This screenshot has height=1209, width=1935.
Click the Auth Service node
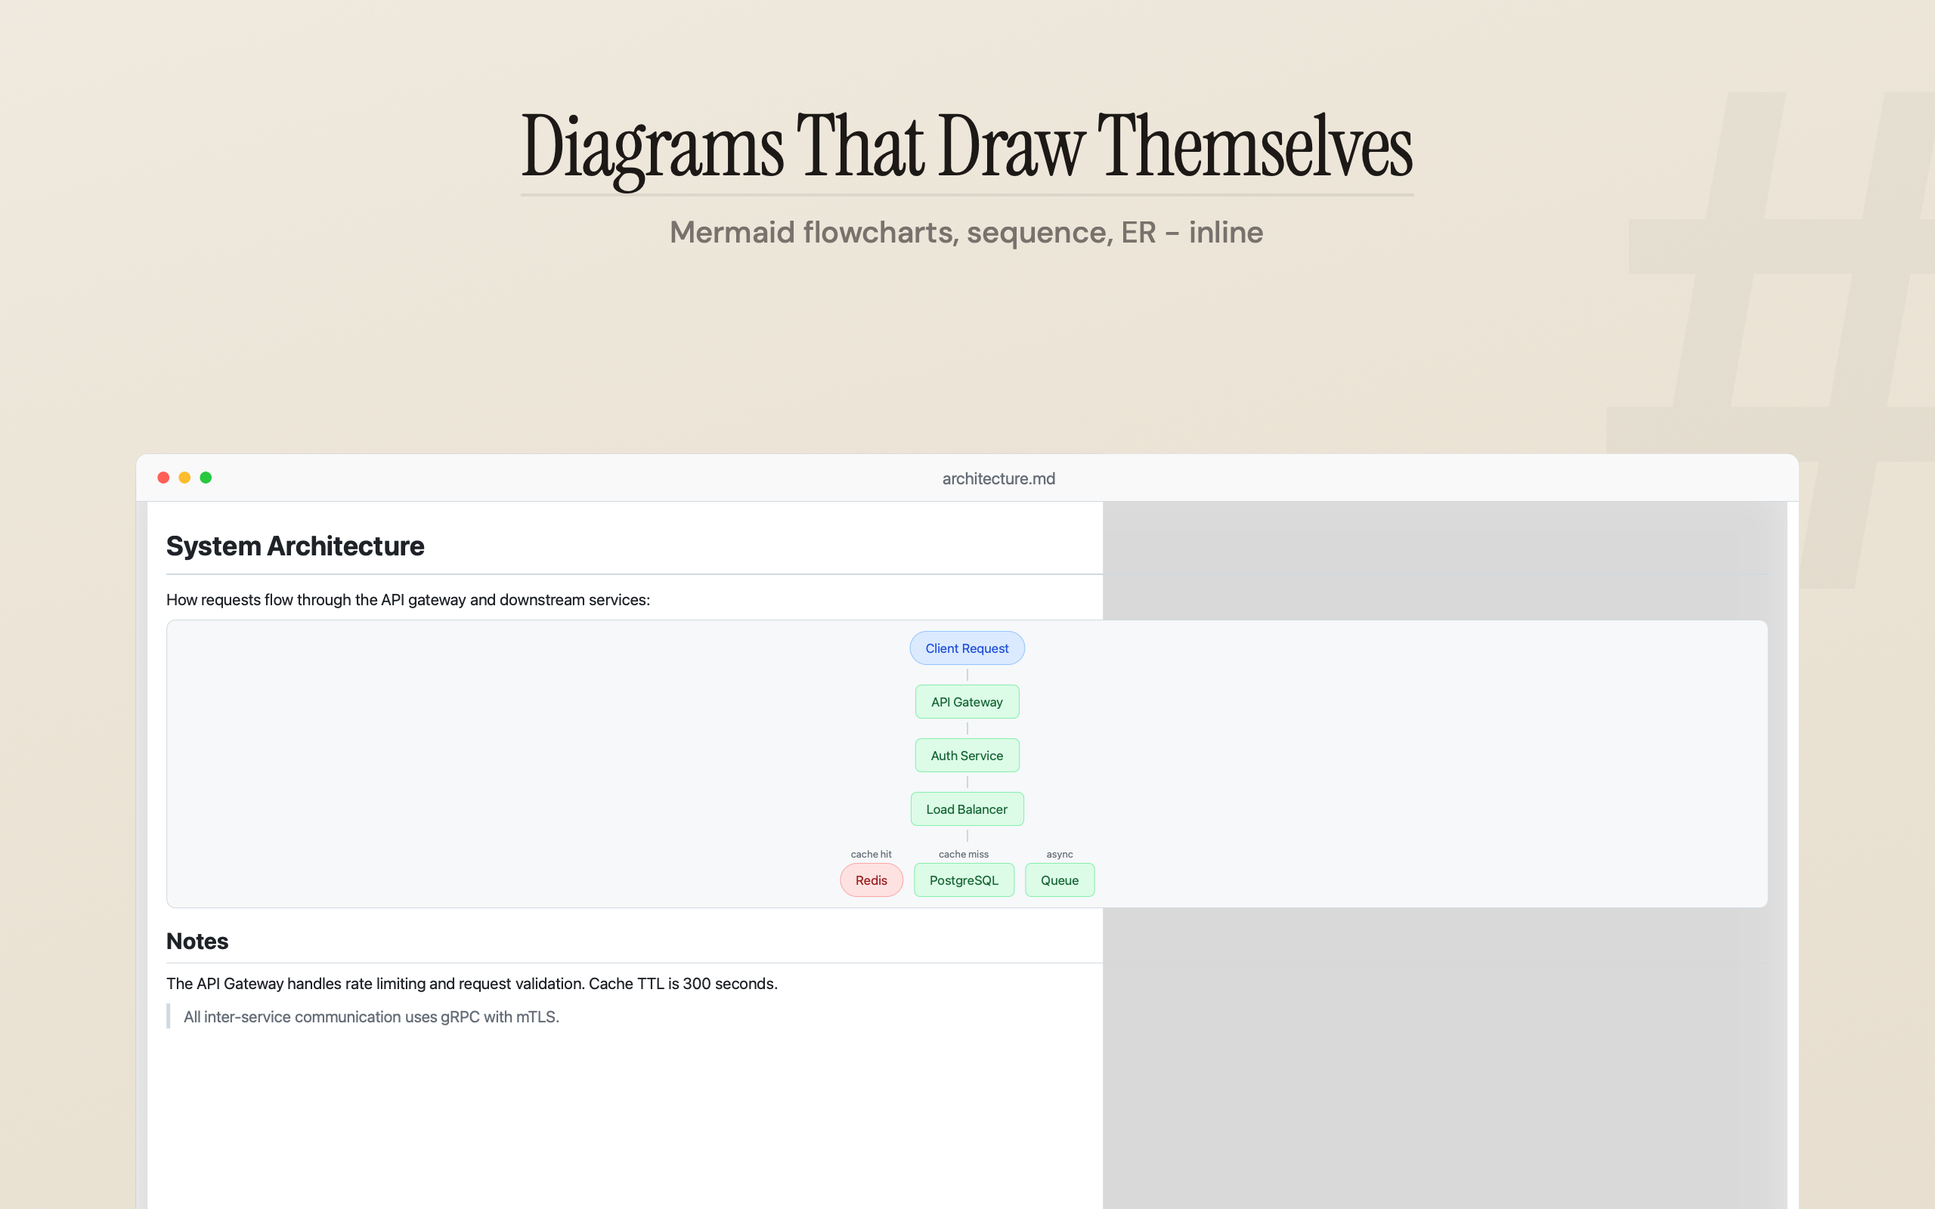(967, 755)
